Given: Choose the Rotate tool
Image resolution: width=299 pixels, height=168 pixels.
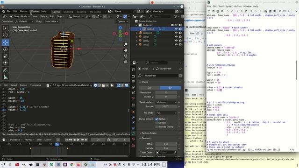Looking at the screenshot, I should [x=5, y=49].
